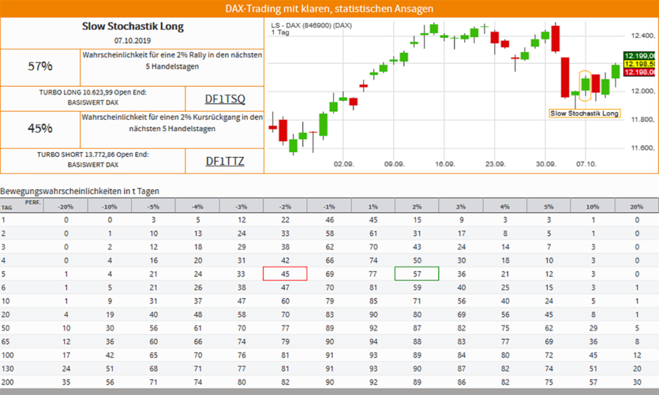Open the DF1TTZ turbo short link
The height and width of the screenshot is (395, 659).
click(x=225, y=161)
